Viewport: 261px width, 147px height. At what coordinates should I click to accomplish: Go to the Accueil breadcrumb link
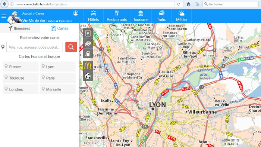click(x=27, y=13)
